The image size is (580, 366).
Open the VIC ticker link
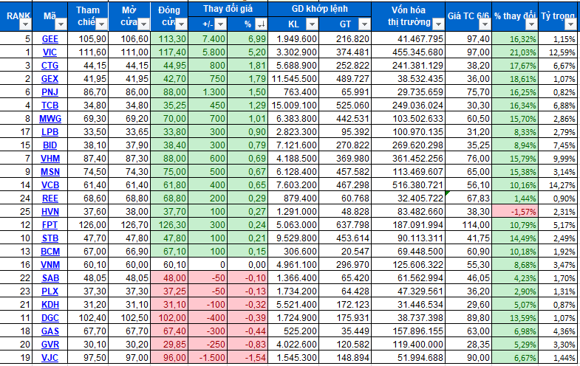coord(50,52)
